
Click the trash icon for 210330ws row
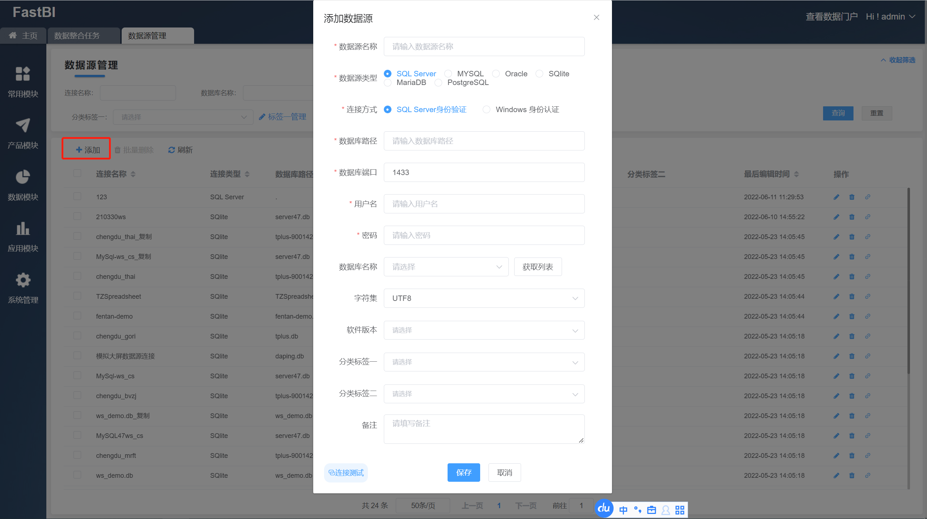852,217
